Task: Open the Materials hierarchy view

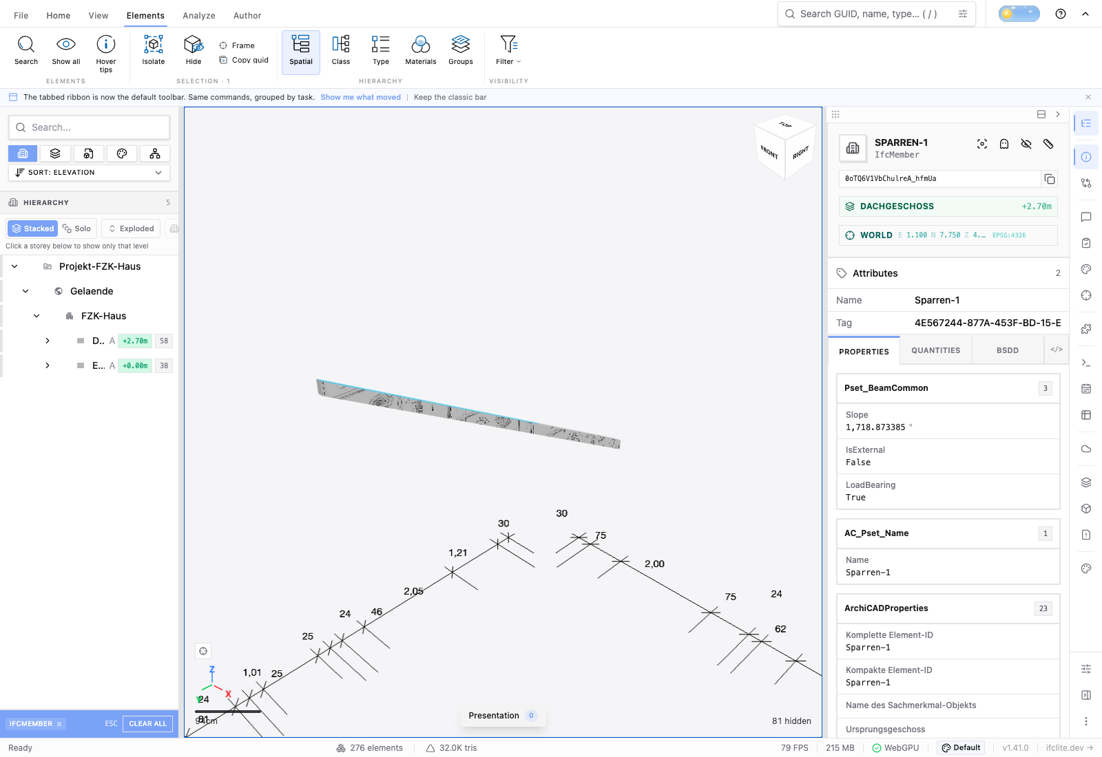Action: (x=421, y=51)
